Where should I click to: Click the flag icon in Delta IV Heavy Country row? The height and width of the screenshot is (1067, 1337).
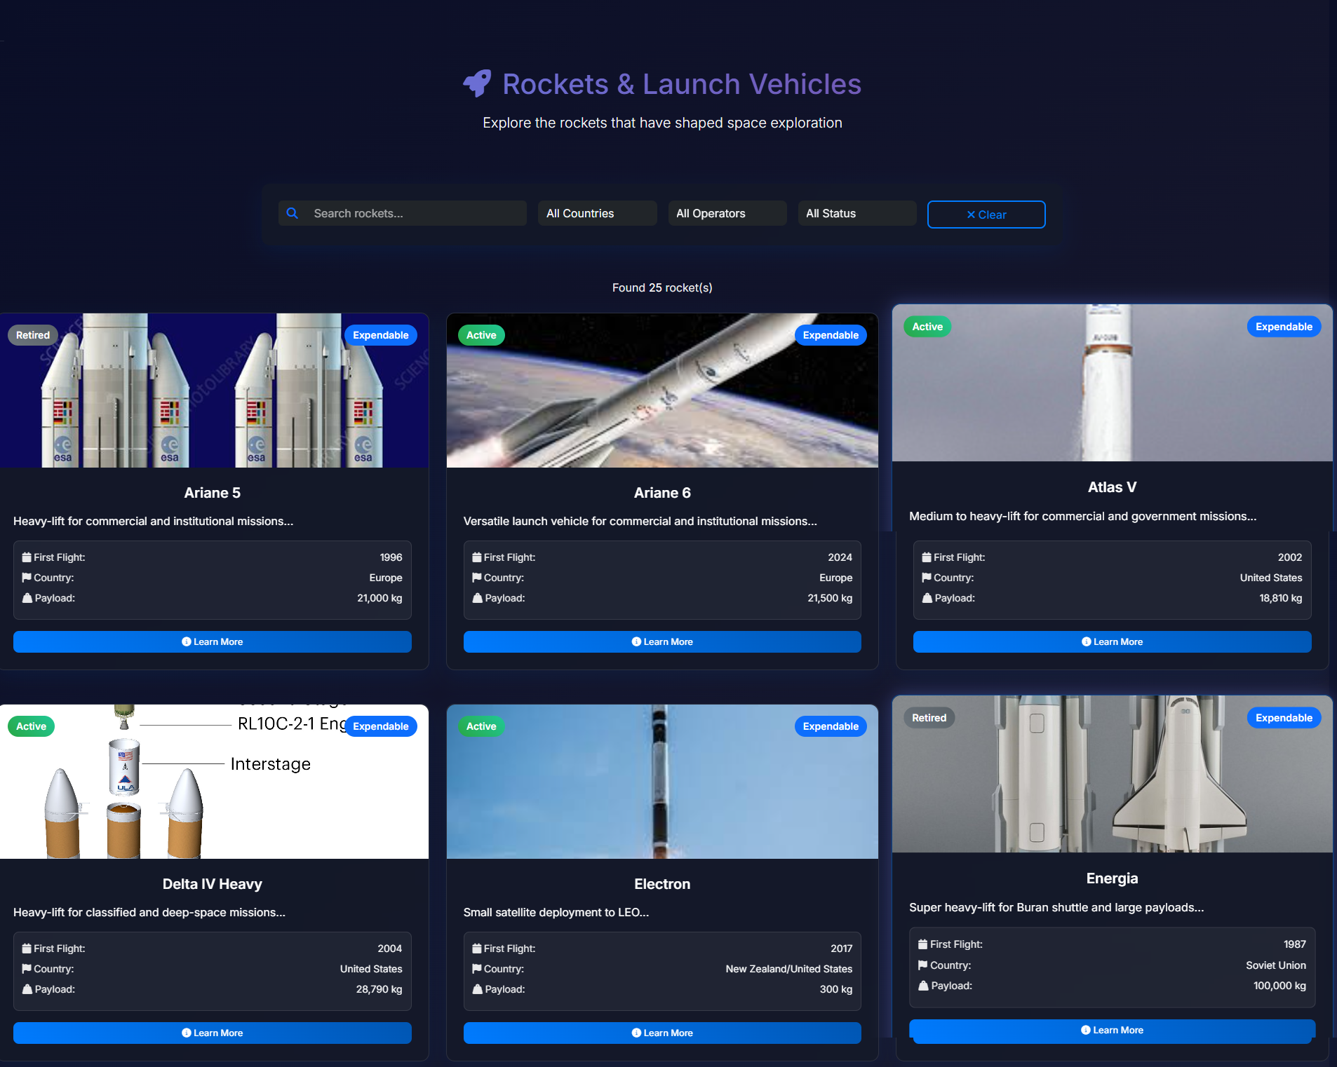click(x=27, y=969)
